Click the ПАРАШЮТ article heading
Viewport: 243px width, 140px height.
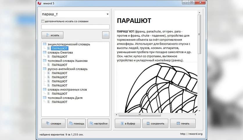point(134,21)
